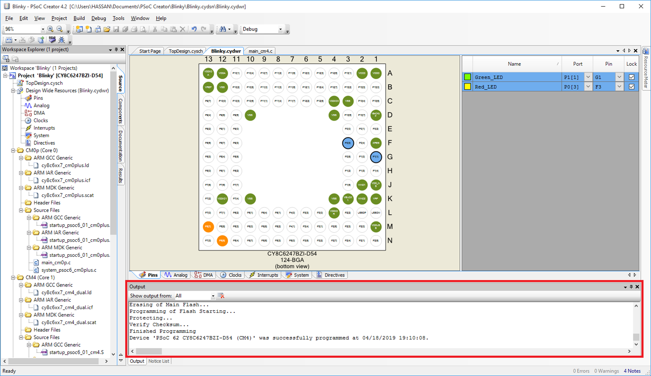This screenshot has width=651, height=376.
Task: Click the Green_LED green color swatch
Action: (467, 77)
